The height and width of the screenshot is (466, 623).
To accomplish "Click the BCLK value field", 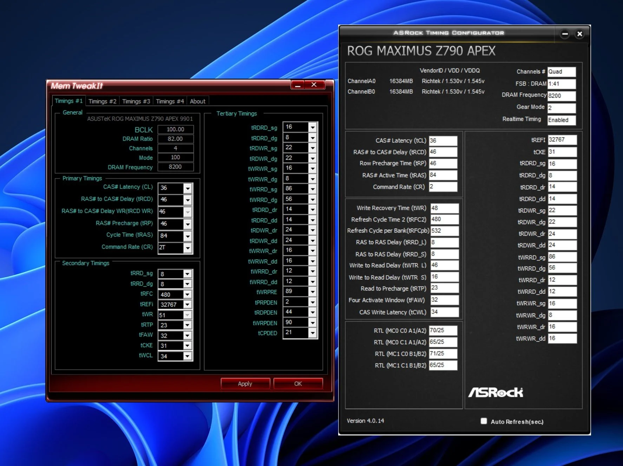I will point(176,129).
